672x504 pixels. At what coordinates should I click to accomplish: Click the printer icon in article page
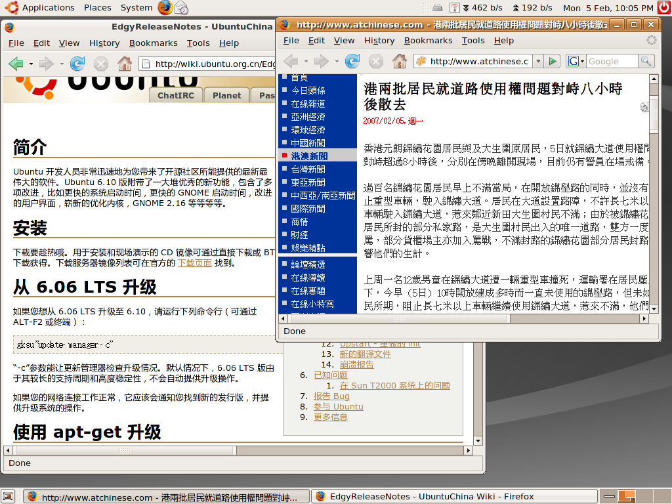pyautogui.click(x=644, y=107)
